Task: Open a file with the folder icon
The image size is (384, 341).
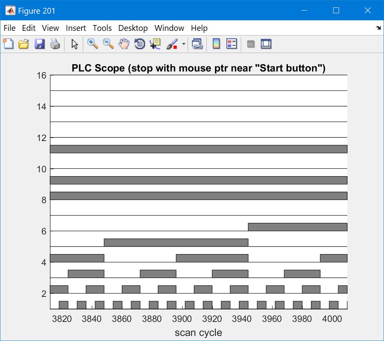Action: point(24,44)
